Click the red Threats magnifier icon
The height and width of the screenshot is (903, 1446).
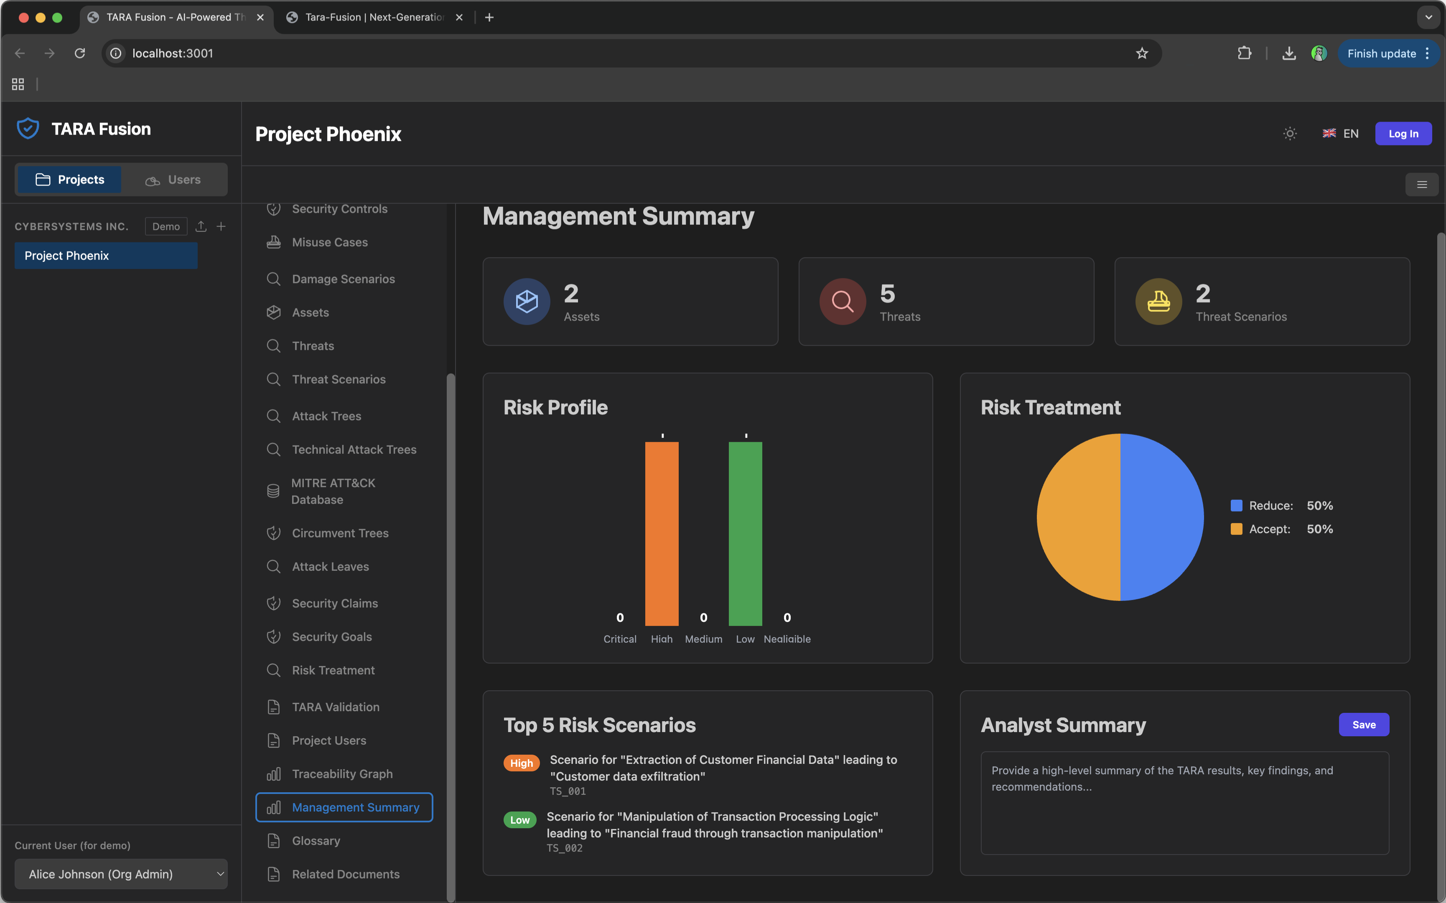842,302
